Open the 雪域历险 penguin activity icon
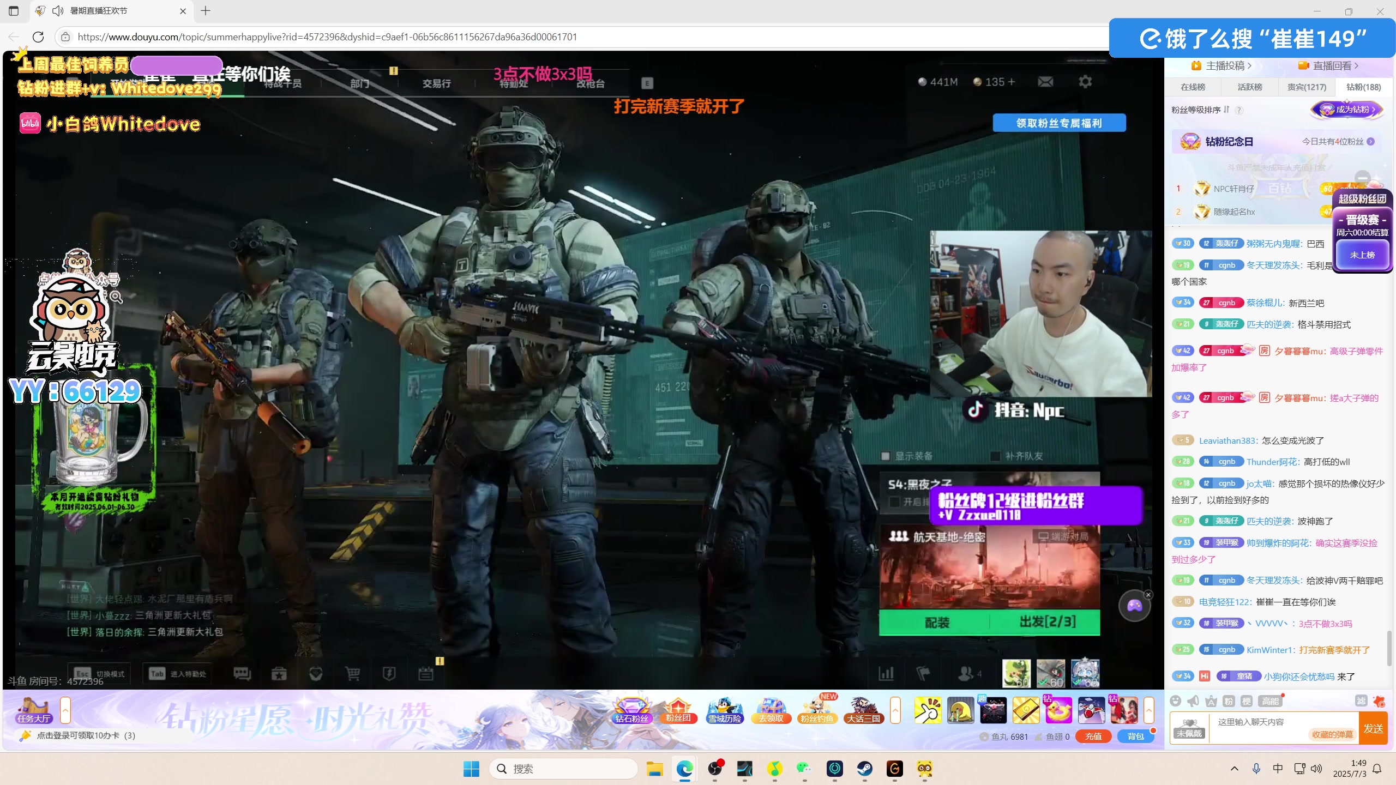The image size is (1396, 785). coord(725,710)
